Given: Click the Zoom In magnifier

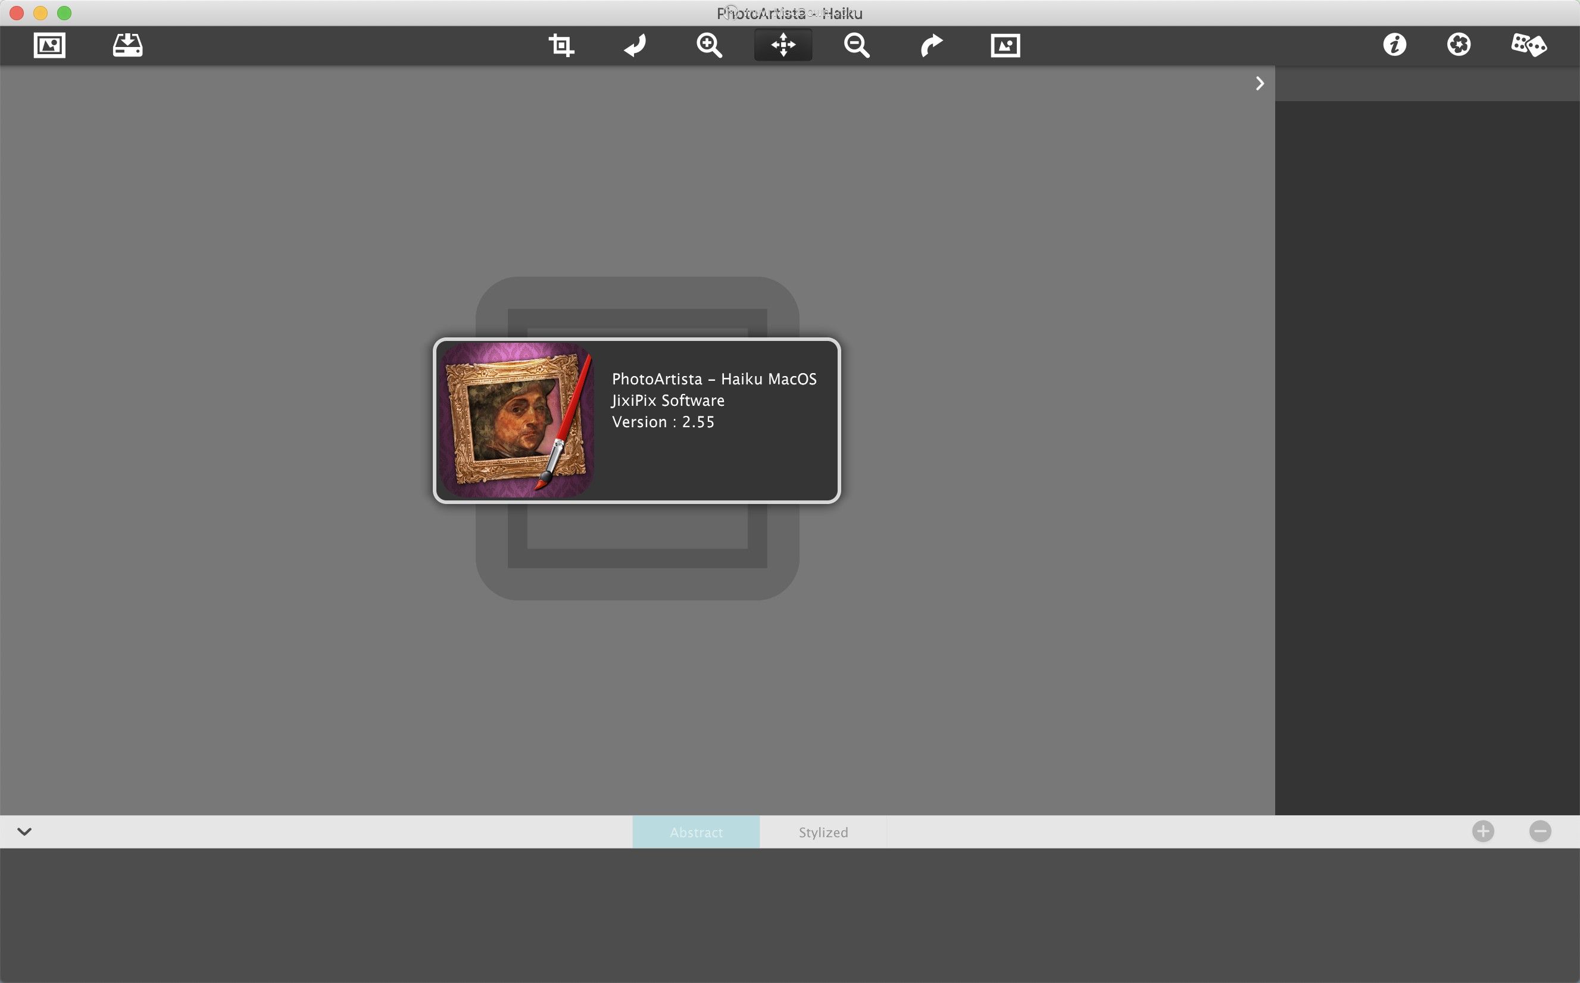Looking at the screenshot, I should [x=709, y=45].
